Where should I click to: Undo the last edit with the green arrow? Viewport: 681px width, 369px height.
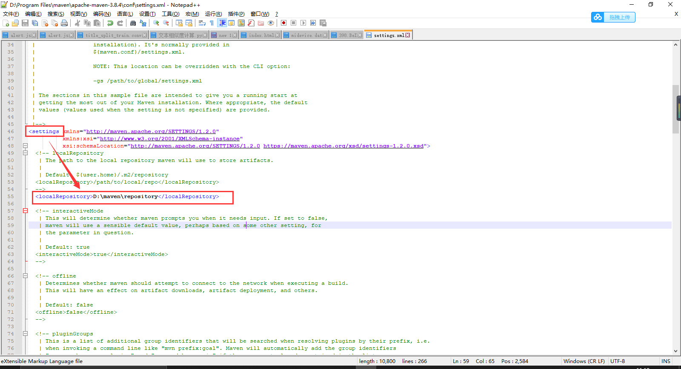[x=110, y=23]
